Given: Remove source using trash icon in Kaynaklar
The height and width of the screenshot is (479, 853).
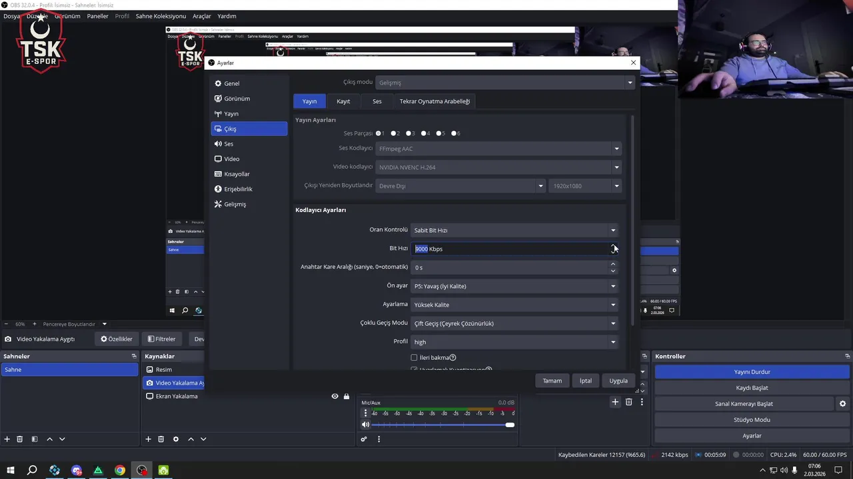Looking at the screenshot, I should click(161, 439).
